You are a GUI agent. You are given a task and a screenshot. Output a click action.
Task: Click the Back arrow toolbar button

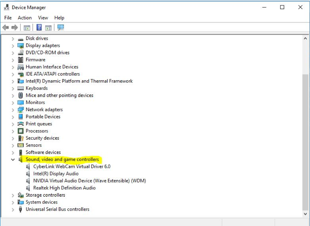5,28
